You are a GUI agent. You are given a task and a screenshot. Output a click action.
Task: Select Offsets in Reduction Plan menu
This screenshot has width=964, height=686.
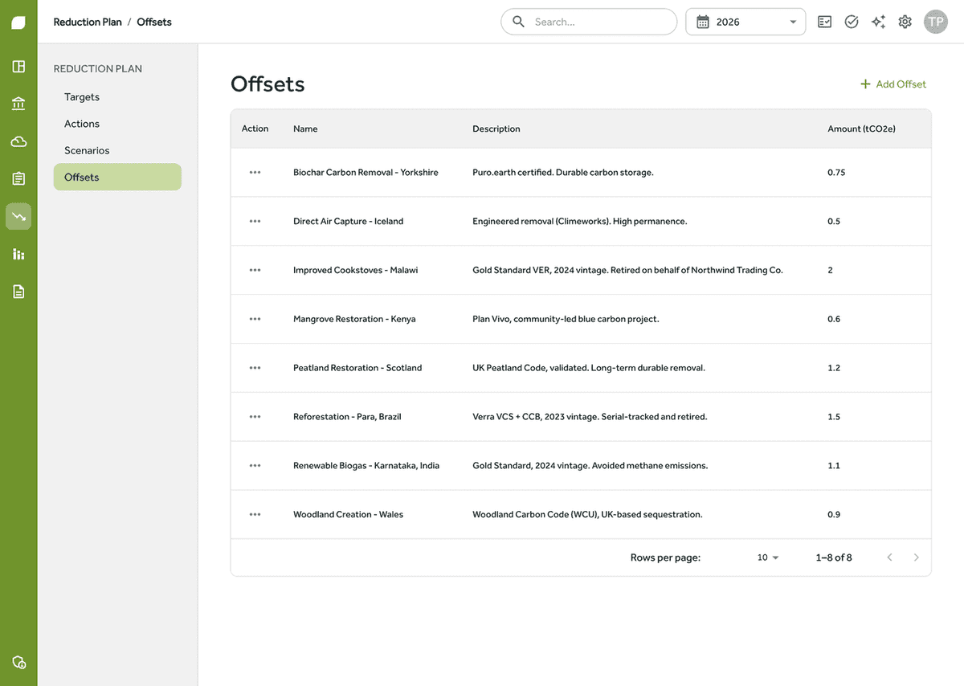[x=117, y=177]
